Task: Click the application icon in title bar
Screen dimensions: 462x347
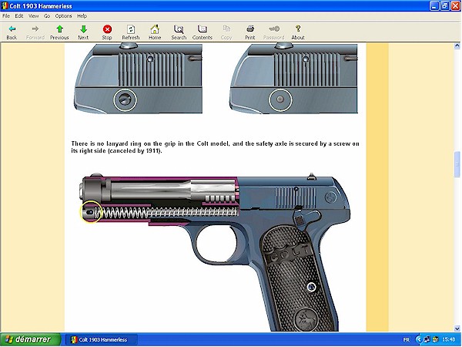Action: coord(5,5)
